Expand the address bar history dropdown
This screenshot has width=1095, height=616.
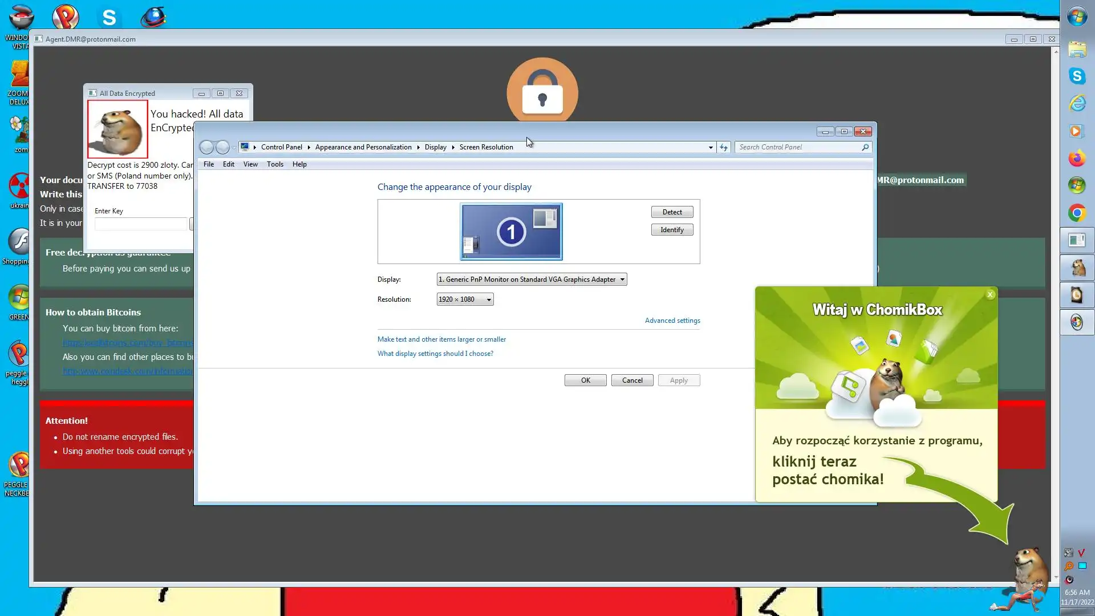pyautogui.click(x=711, y=147)
